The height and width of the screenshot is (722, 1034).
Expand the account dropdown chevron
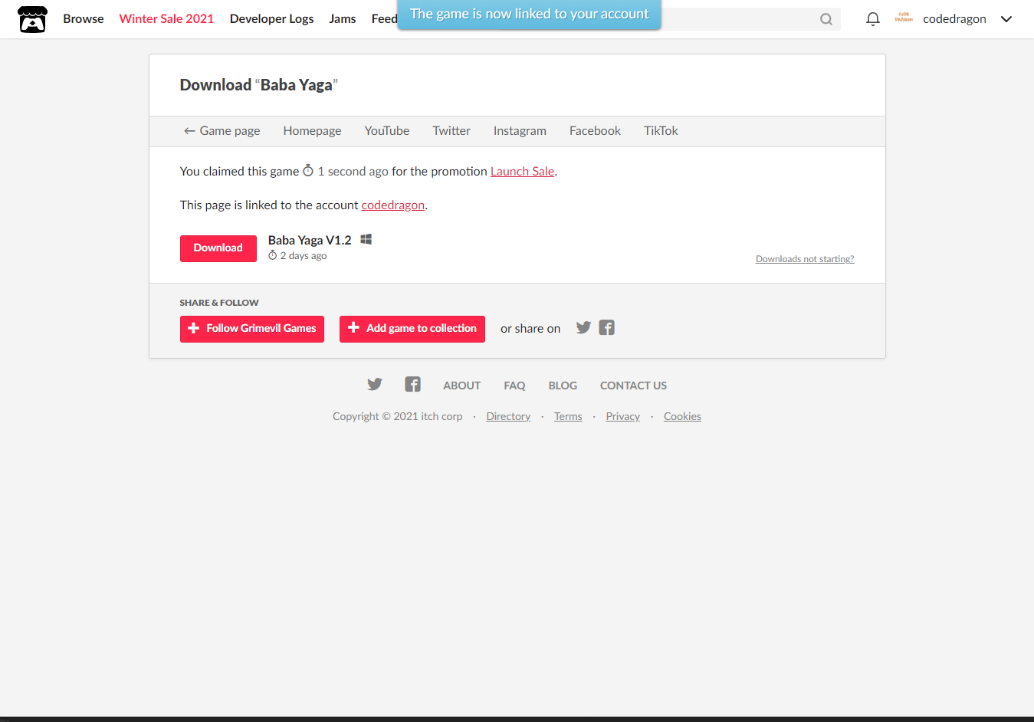click(1006, 19)
